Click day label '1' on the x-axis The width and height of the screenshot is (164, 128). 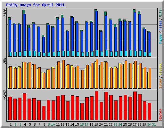(x=11, y=124)
